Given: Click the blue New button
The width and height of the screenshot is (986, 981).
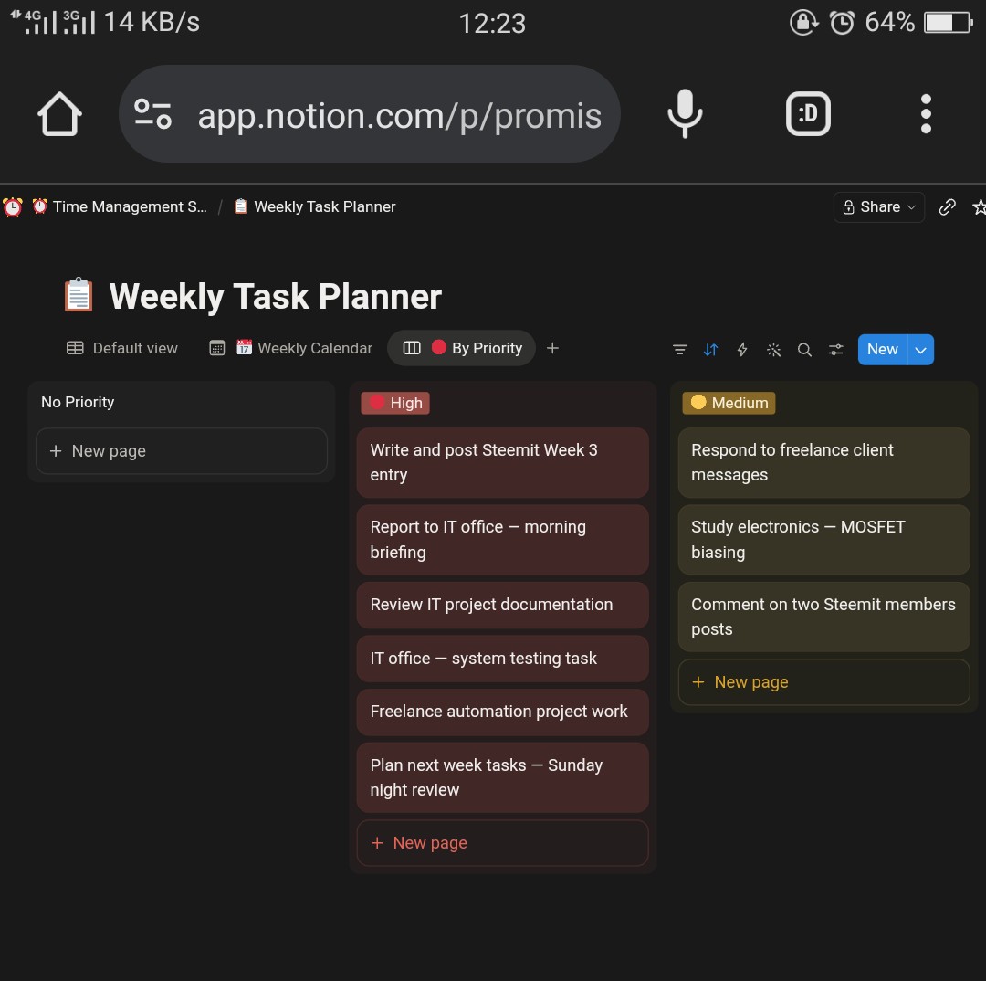Looking at the screenshot, I should [882, 350].
